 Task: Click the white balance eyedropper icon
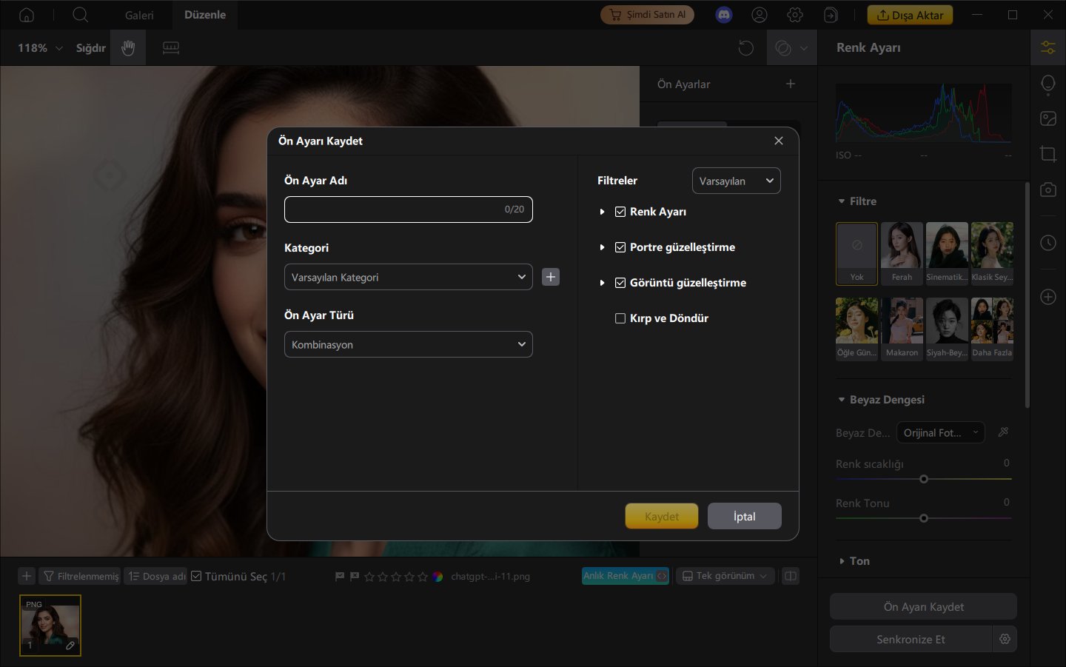point(1003,432)
